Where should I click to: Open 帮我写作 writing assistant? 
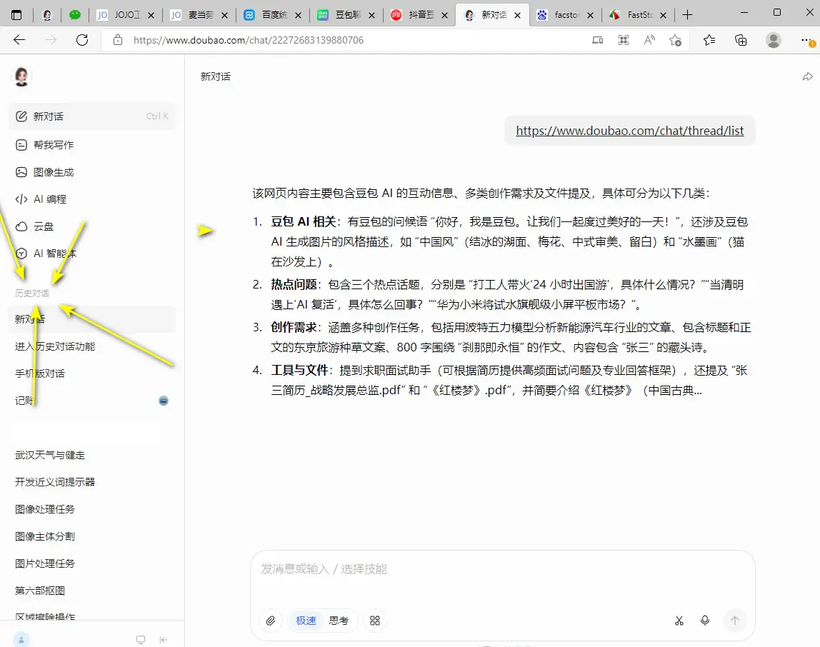pyautogui.click(x=92, y=145)
